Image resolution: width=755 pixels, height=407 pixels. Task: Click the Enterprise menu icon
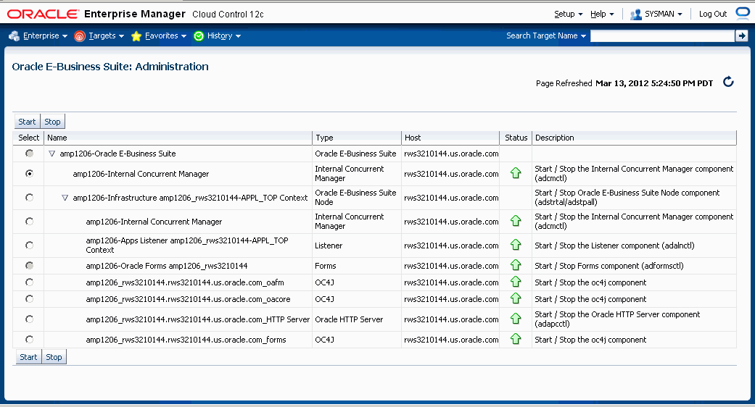pos(14,35)
